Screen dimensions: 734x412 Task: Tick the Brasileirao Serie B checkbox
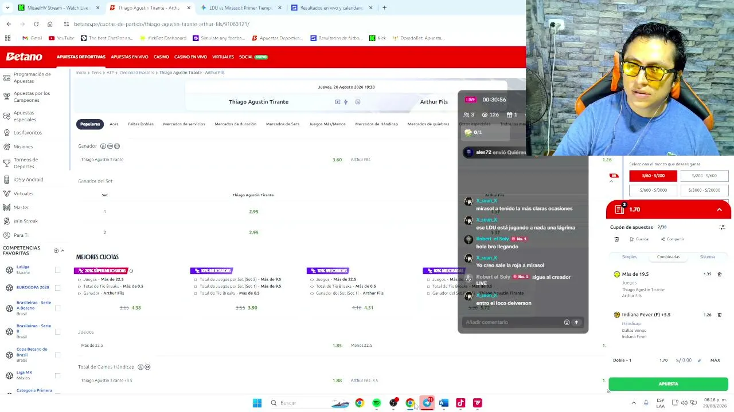click(x=57, y=332)
